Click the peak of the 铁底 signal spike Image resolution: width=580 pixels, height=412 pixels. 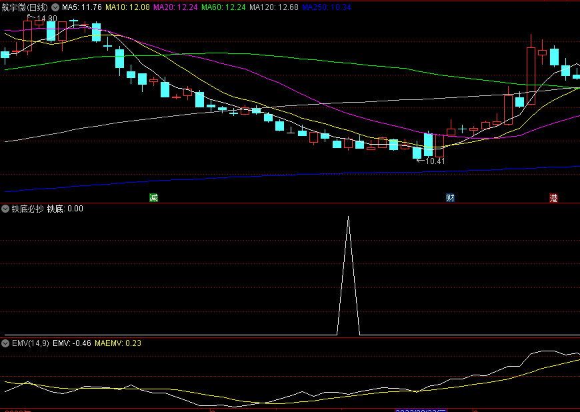(x=348, y=217)
